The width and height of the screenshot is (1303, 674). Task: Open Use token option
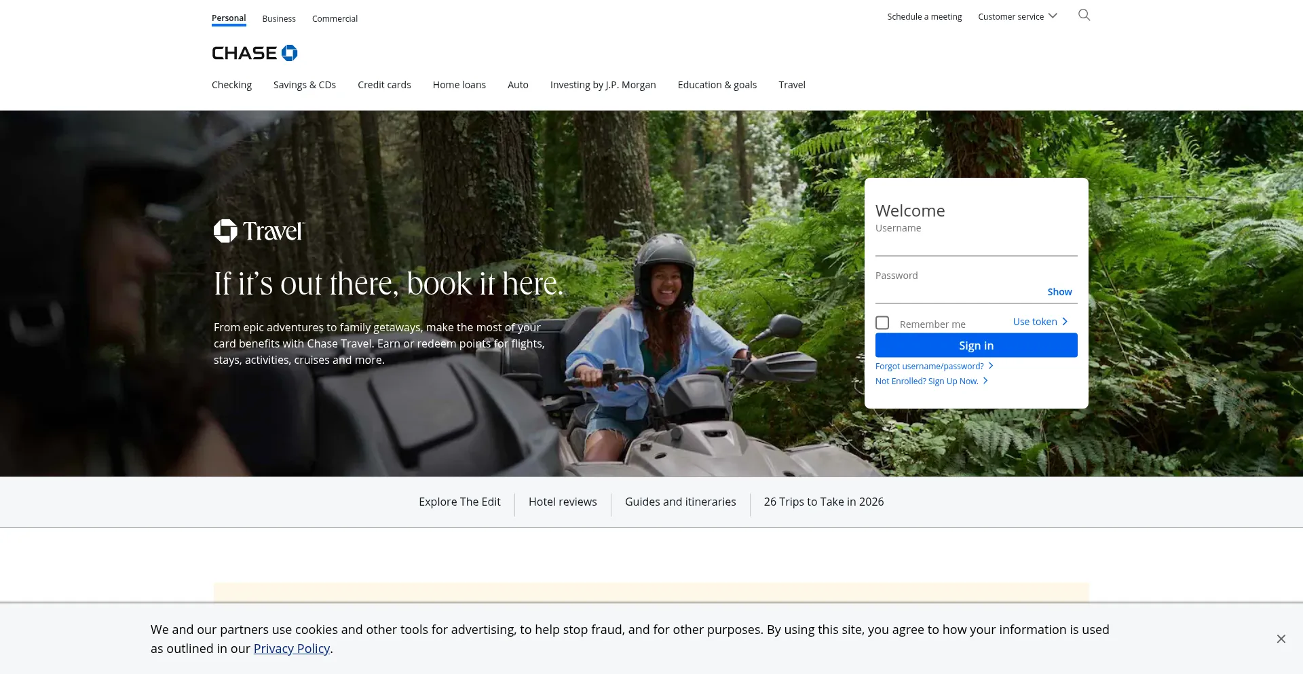pos(1040,322)
